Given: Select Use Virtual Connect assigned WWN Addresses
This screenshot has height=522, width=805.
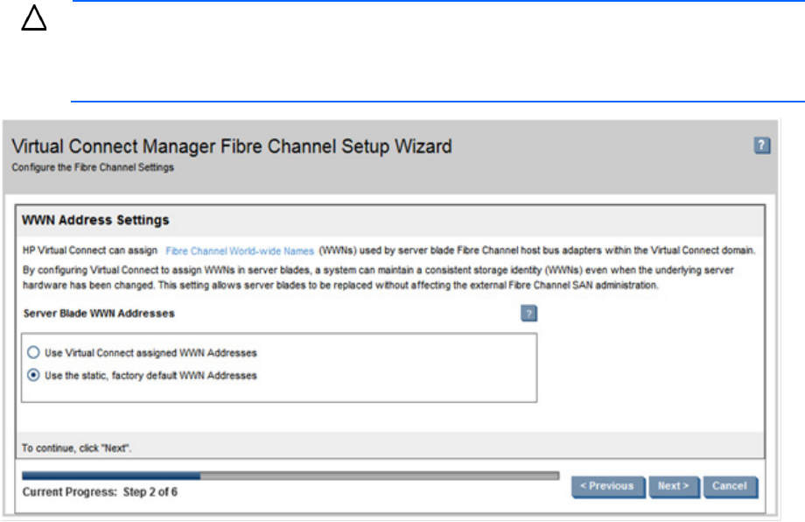Looking at the screenshot, I should pos(33,352).
